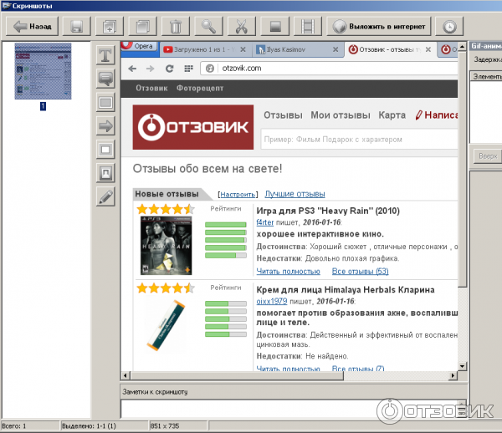Click the Opera menu button
502x433 pixels.
coord(139,47)
